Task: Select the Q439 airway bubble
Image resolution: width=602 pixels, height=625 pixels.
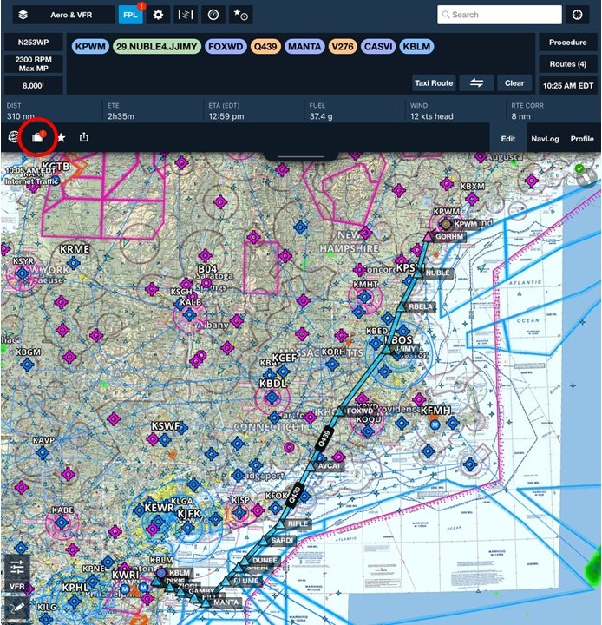Action: (x=265, y=47)
